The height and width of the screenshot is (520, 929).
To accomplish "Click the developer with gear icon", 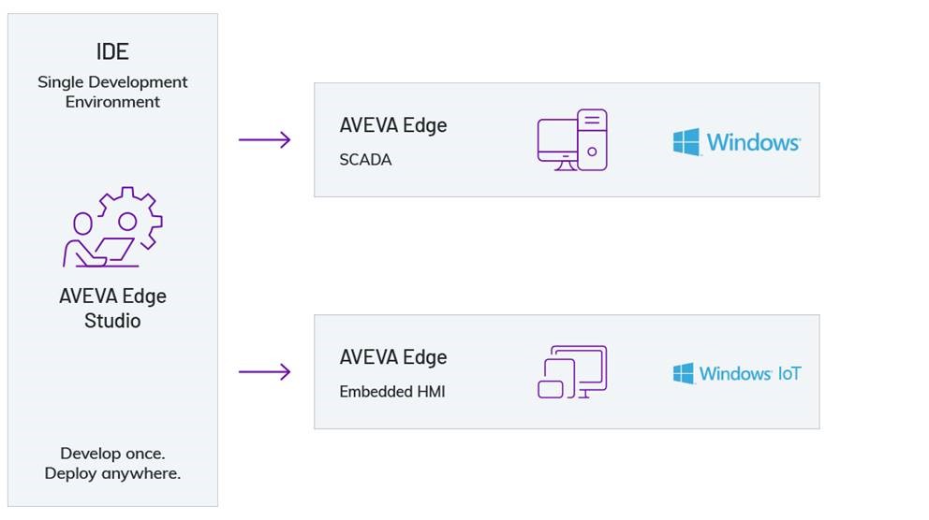I will 112,227.
